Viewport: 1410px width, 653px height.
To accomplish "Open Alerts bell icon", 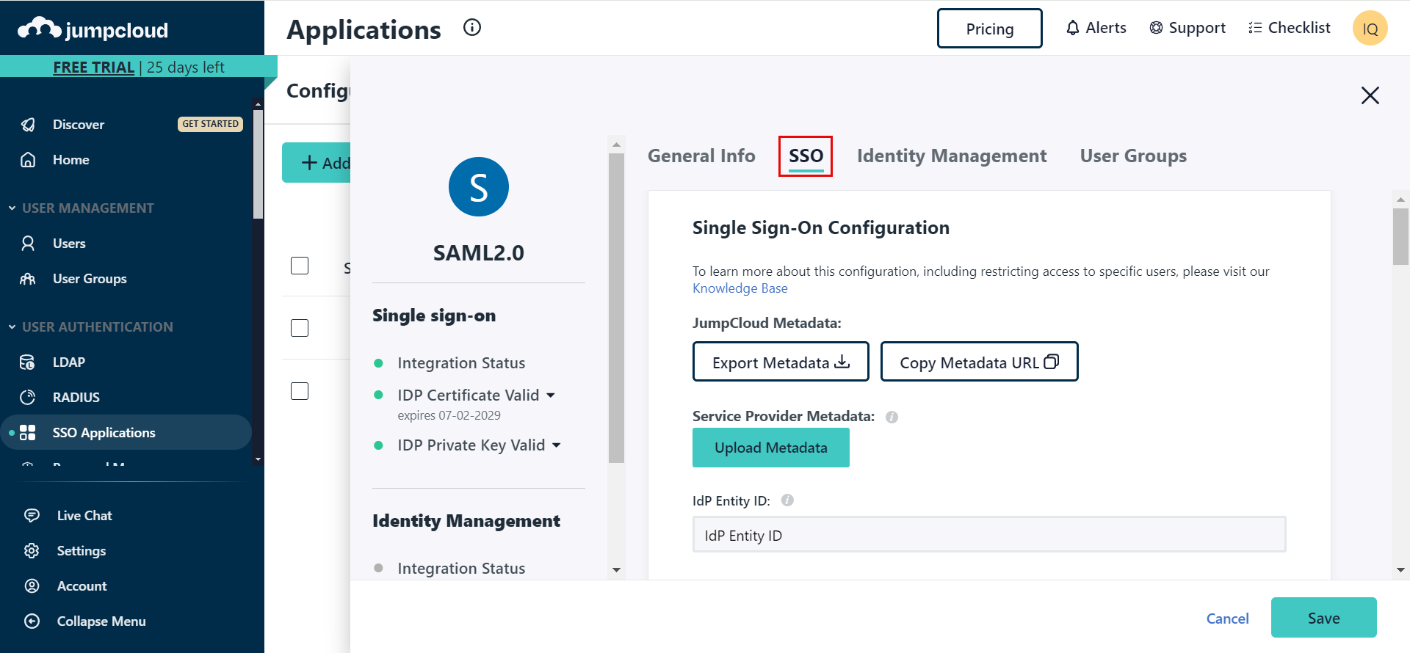I will click(1073, 28).
